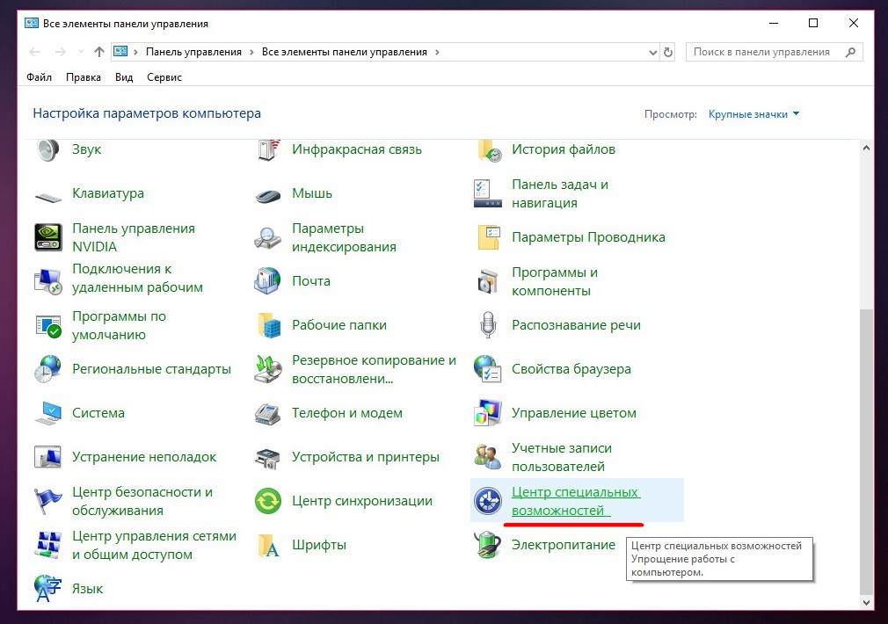Click the Управление цветом color icon
Screen dimensions: 888x624
click(x=487, y=413)
